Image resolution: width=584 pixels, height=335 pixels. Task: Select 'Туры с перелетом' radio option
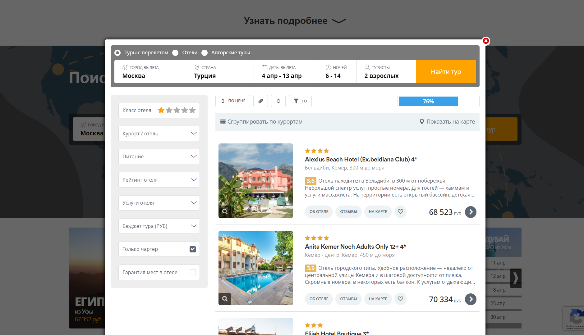pos(117,53)
